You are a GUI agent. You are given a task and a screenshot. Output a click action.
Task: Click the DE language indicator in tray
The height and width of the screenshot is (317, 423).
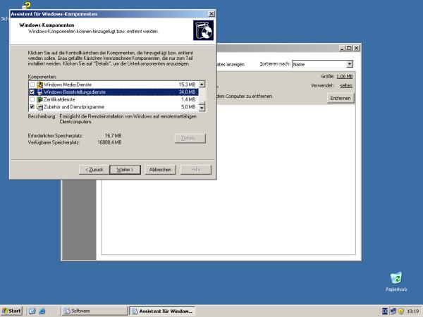385,311
